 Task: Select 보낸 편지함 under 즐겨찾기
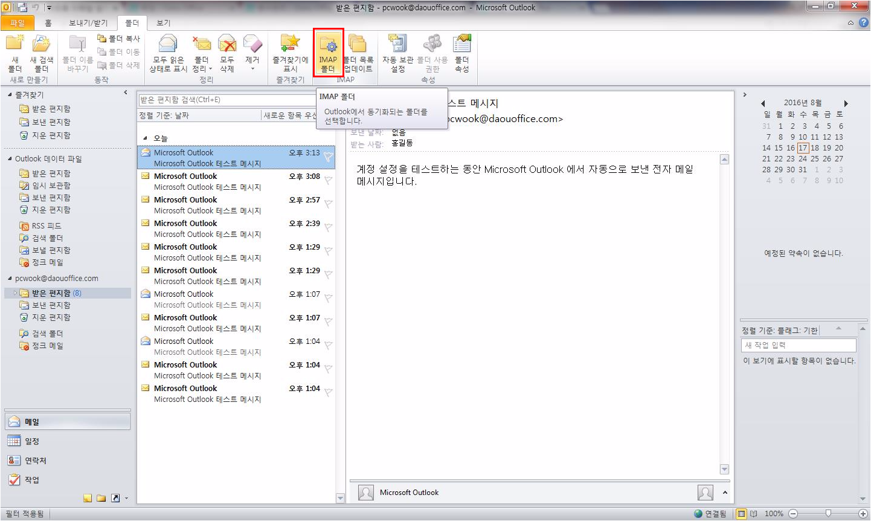[45, 122]
